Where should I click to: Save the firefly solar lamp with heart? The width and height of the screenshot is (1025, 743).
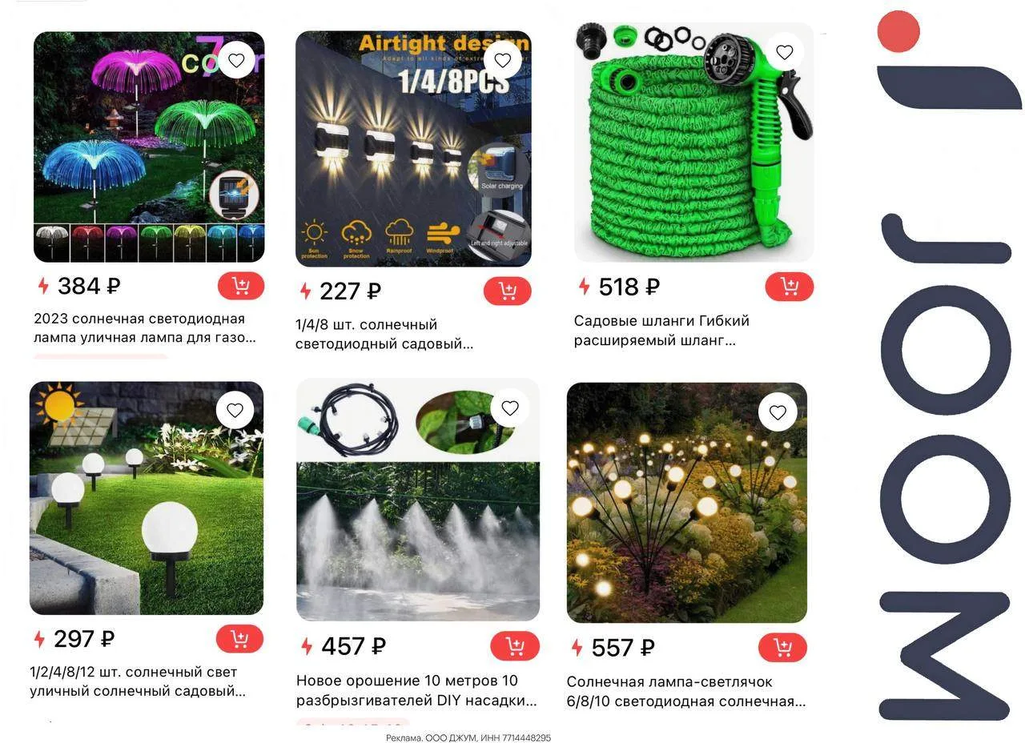(x=778, y=413)
